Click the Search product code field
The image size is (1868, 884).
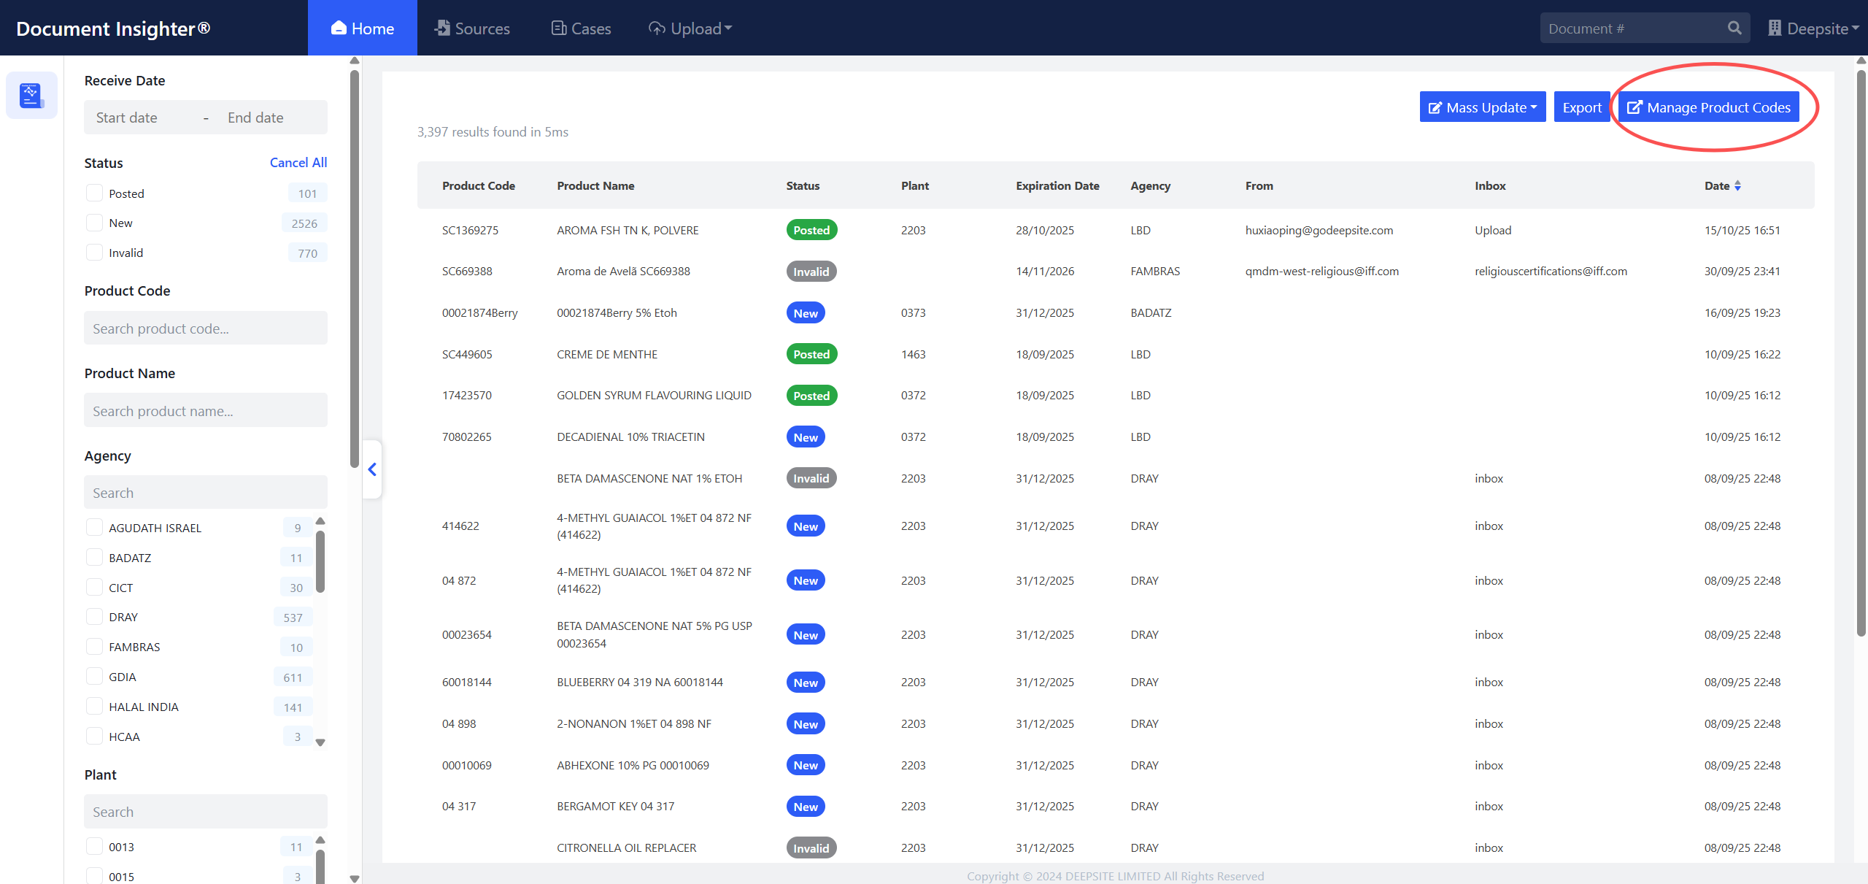[x=206, y=328]
